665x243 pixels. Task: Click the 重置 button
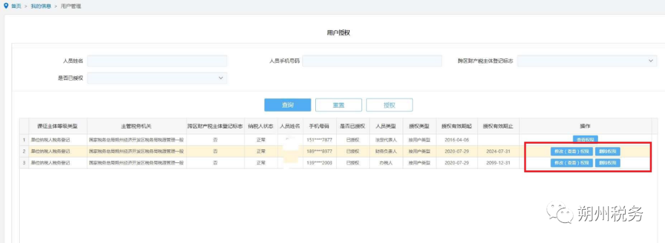(x=339, y=105)
